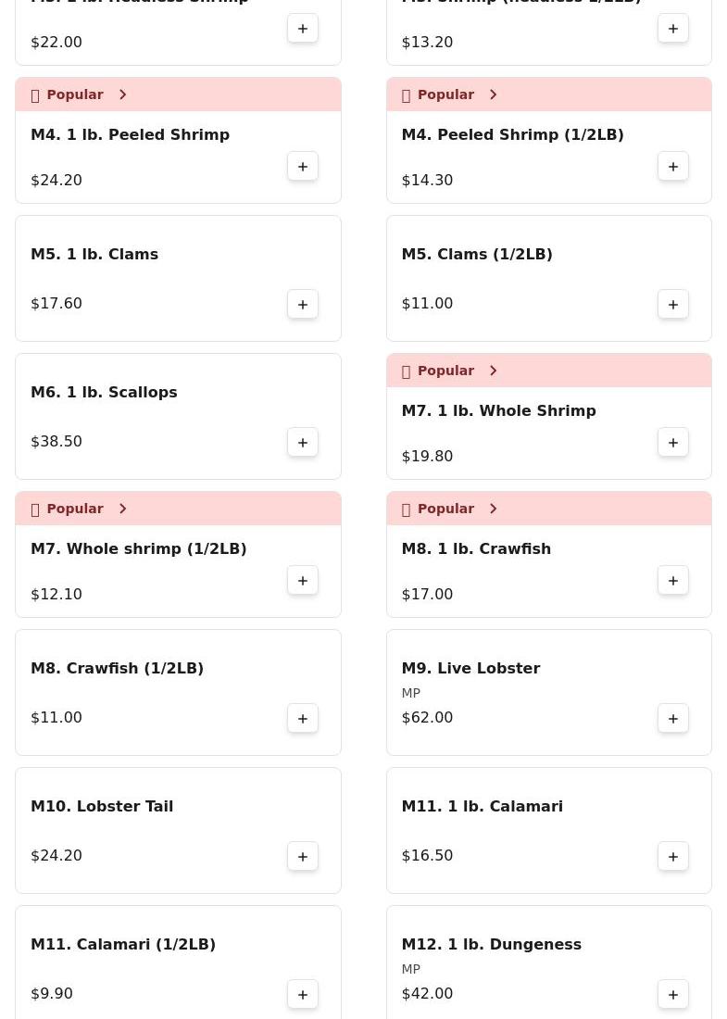Add M6. 1 lb. Scallops to cart
727x1019 pixels.
[x=303, y=443]
